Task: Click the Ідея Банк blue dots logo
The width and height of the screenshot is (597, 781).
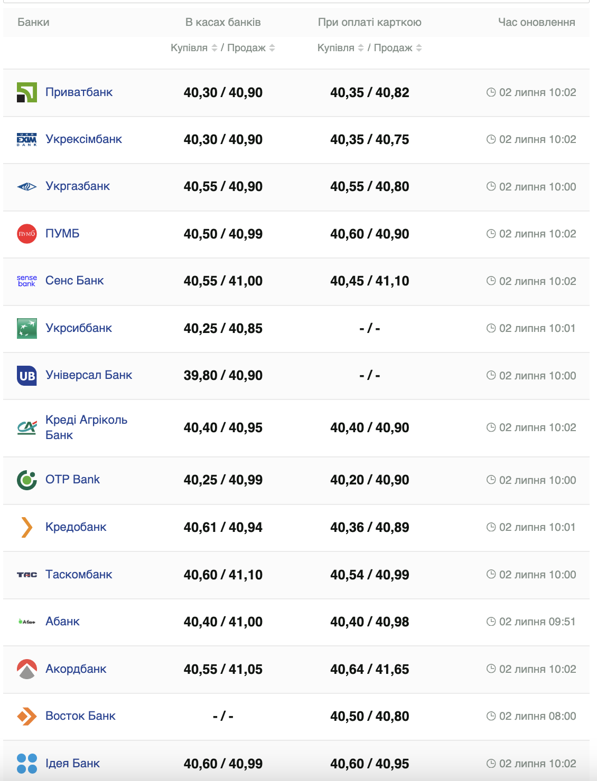Action: click(27, 764)
